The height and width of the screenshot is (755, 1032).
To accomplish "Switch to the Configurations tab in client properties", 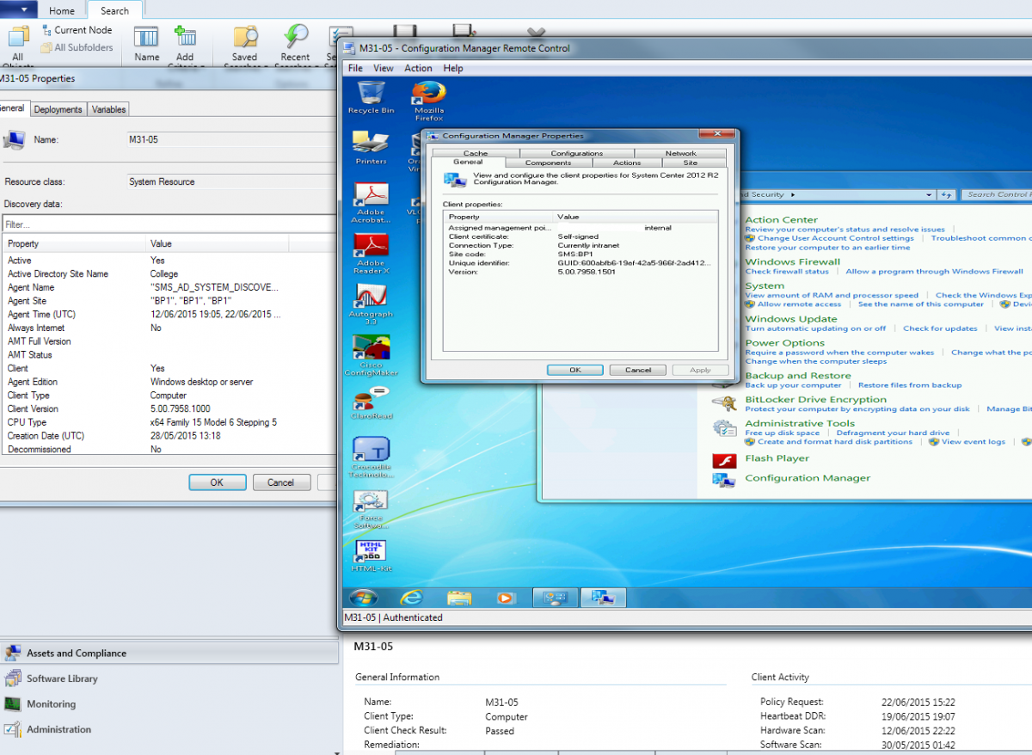I will pyautogui.click(x=577, y=153).
